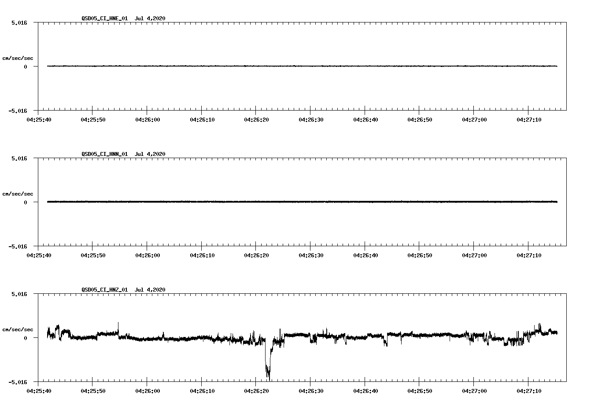The height and width of the screenshot is (407, 598).
Task: Click the 04:26:20 time label on HNZ plot
Action: pyautogui.click(x=256, y=391)
